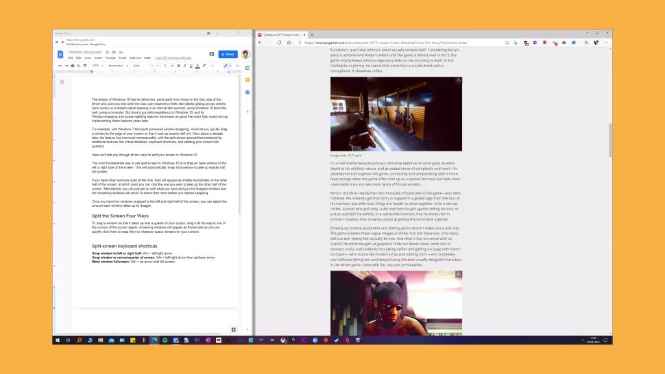Open the text color picker
This screenshot has height=374, width=665.
197,66
